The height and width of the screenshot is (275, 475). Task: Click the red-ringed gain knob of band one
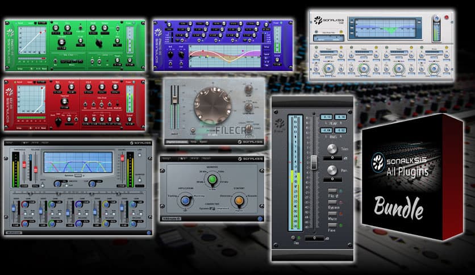[25, 205]
